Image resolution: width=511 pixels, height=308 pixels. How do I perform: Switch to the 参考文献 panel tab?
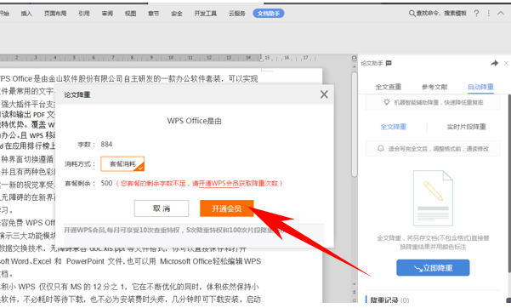tap(434, 87)
